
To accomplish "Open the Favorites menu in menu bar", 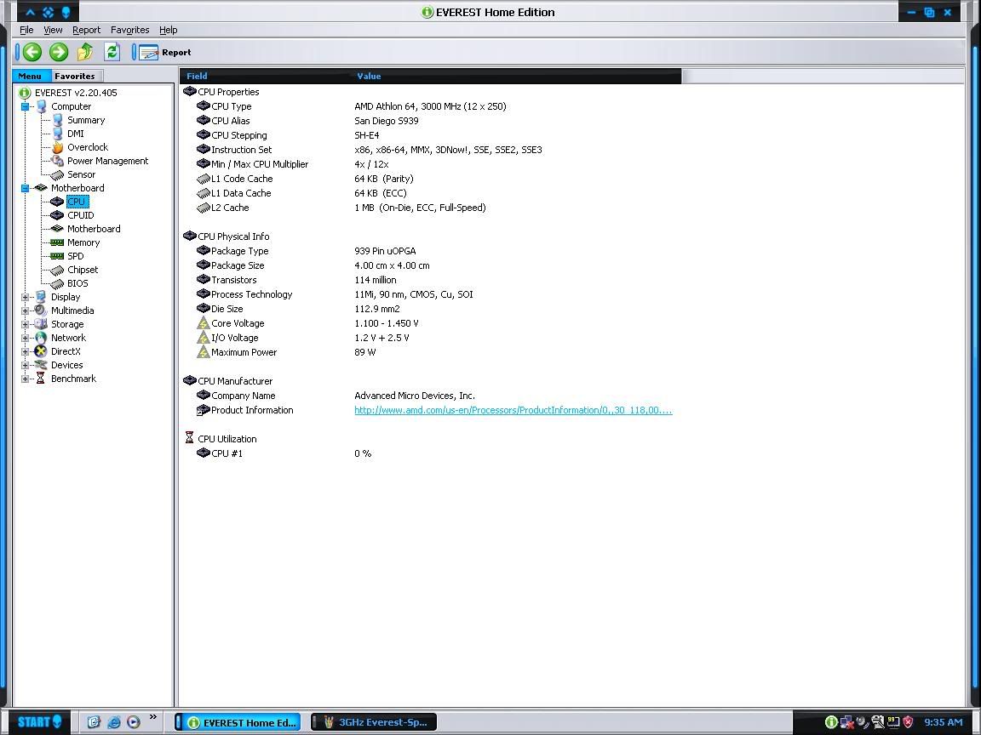I will tap(129, 30).
